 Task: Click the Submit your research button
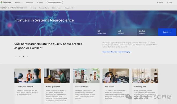click(55, 2)
